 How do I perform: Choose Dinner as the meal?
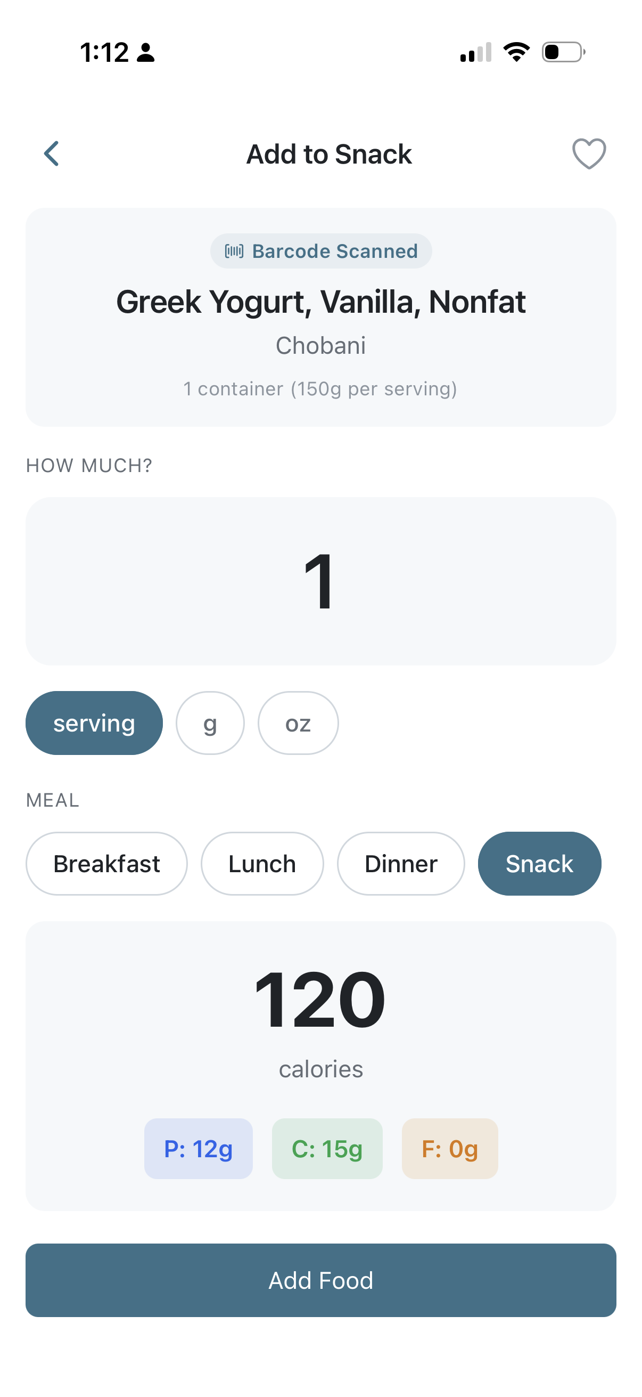(x=401, y=863)
